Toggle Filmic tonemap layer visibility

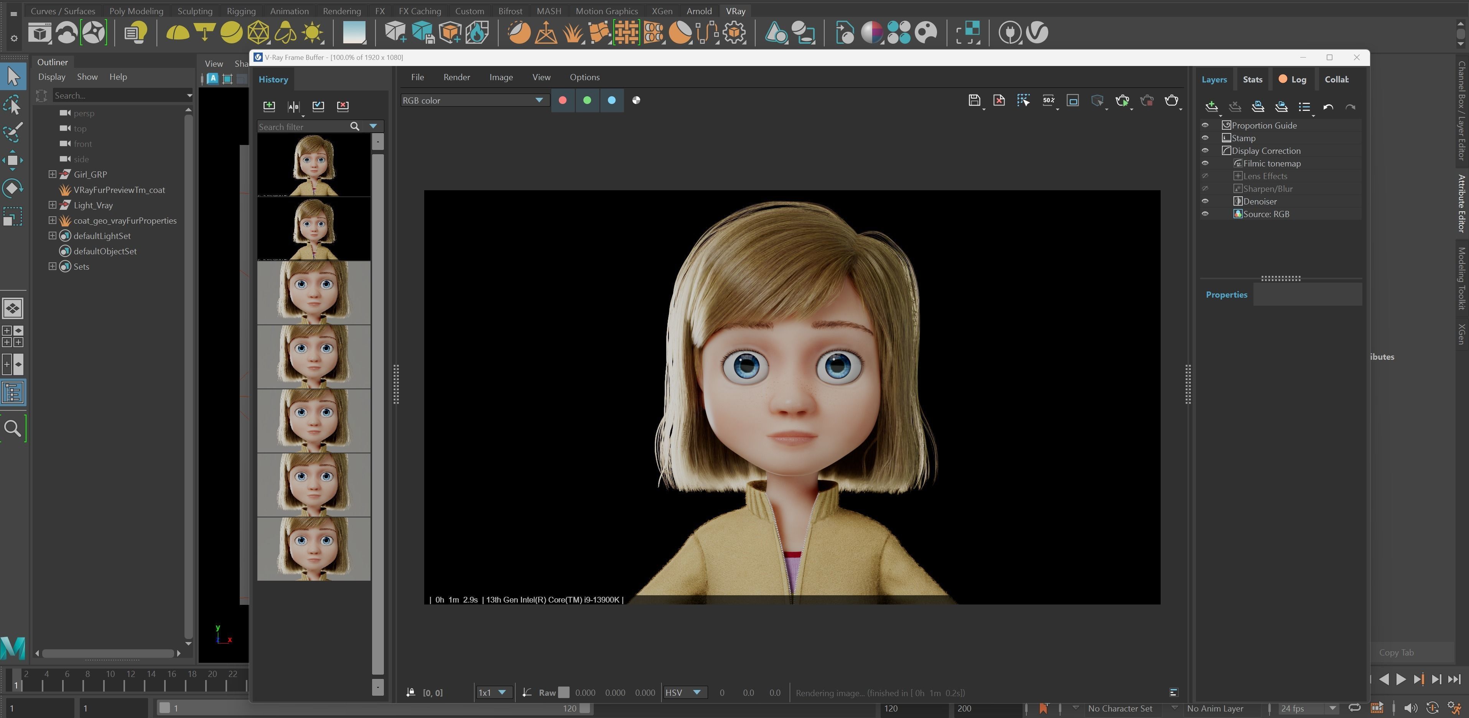(x=1205, y=164)
